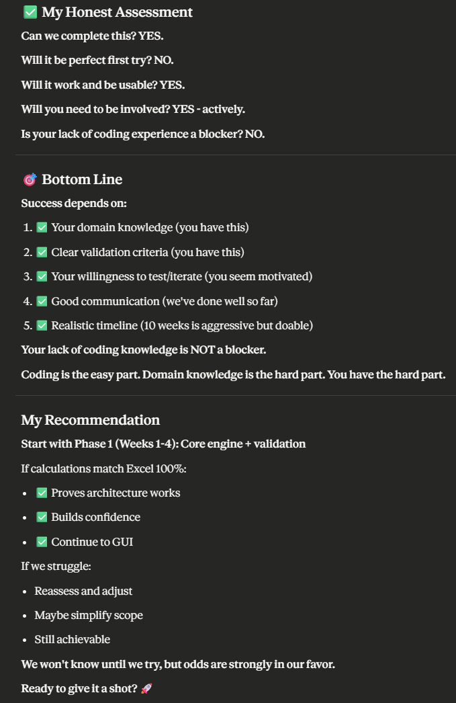Click the Maybe simplify scope bullet item
456x703 pixels.
(89, 616)
